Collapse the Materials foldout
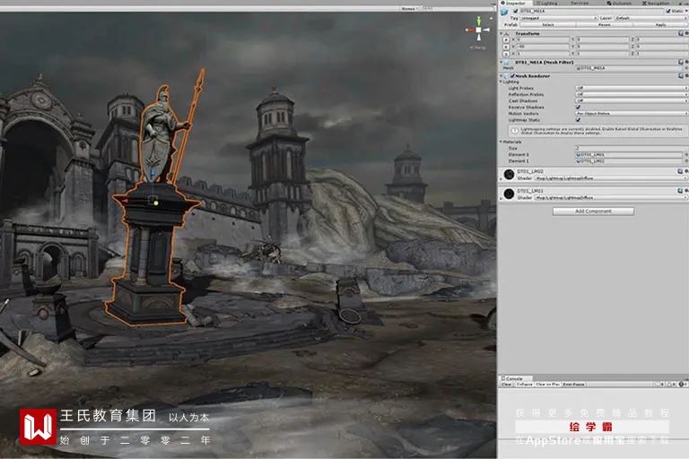Image resolution: width=689 pixels, height=459 pixels. [x=501, y=142]
